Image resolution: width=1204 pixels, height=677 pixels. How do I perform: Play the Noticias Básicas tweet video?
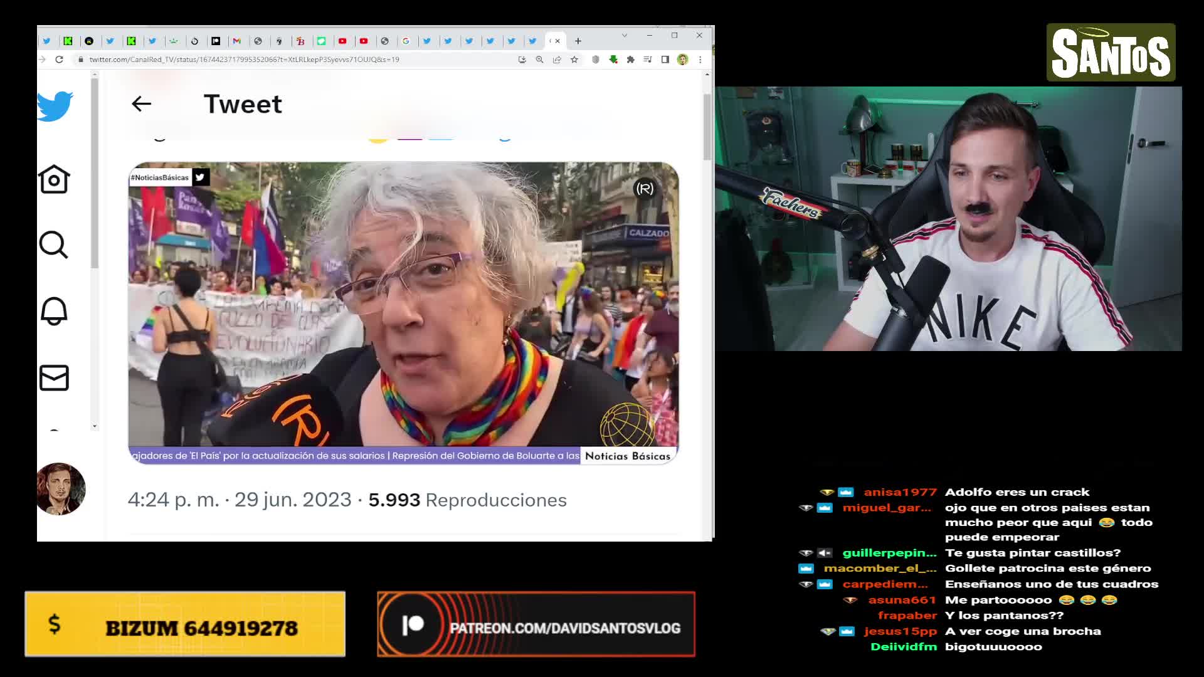(x=403, y=313)
